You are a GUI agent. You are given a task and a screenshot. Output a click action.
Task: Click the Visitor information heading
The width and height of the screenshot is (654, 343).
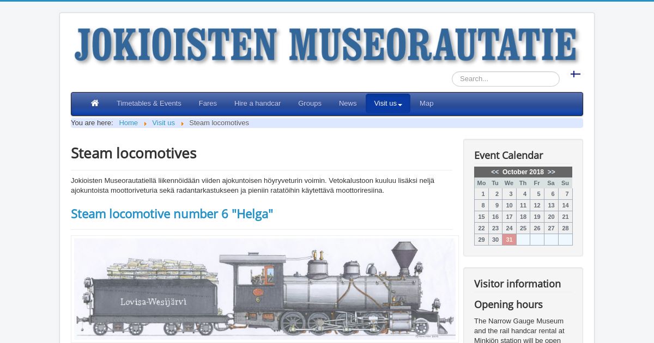point(517,284)
